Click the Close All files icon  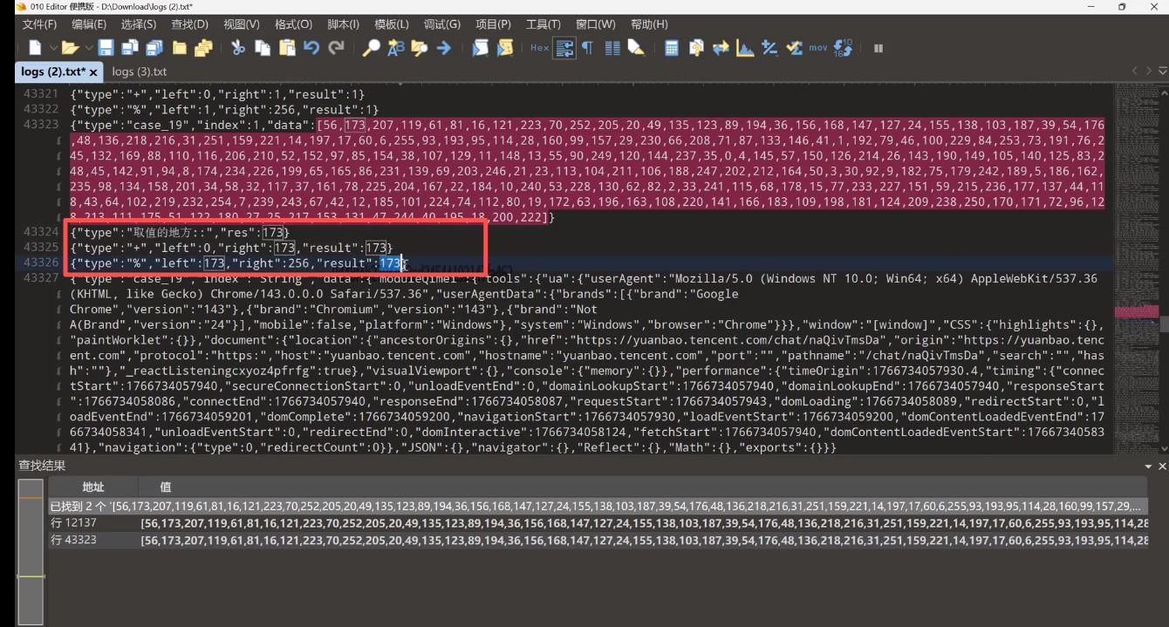[204, 48]
